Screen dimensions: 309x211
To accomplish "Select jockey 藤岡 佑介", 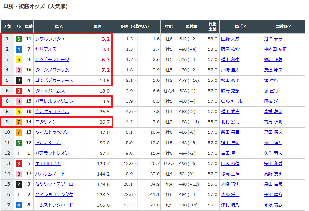I will tap(230, 49).
